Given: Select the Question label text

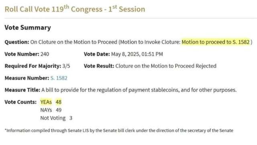Looking at the screenshot, I should click(17, 42).
